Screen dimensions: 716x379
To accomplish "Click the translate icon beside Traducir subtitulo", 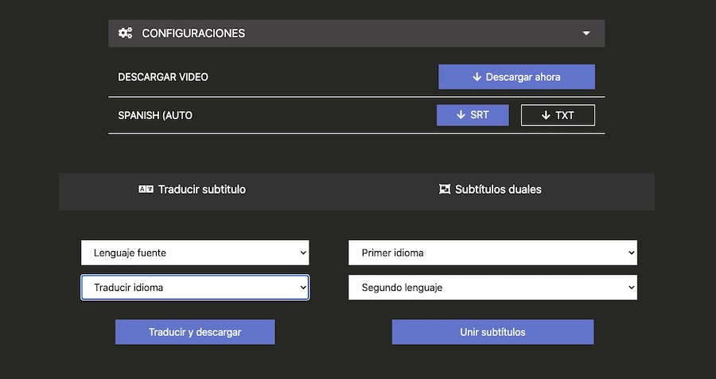I will (146, 190).
